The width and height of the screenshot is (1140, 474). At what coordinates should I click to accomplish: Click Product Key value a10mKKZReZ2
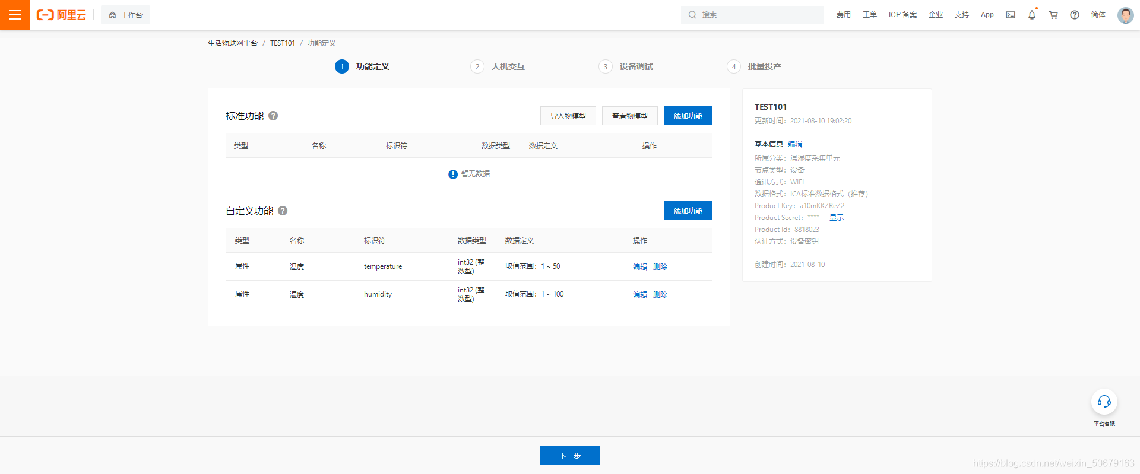pyautogui.click(x=822, y=206)
